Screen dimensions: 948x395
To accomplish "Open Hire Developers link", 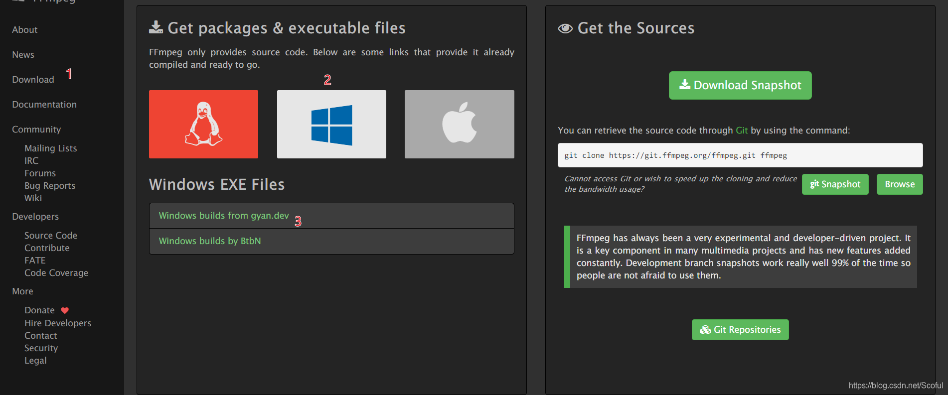I will tap(58, 323).
